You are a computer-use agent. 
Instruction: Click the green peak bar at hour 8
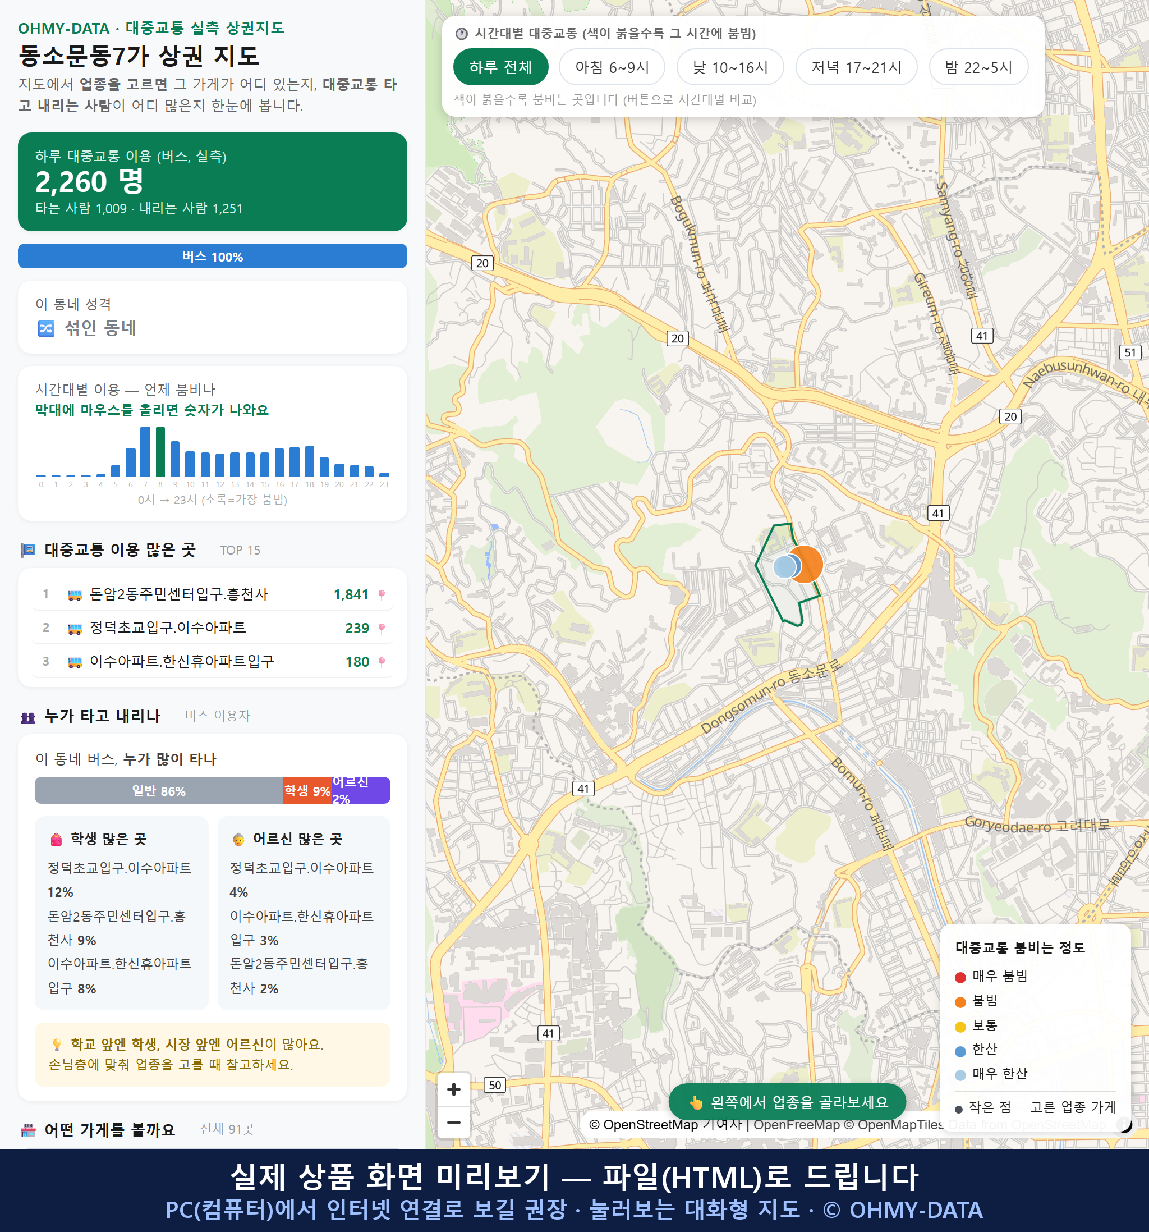[x=160, y=452]
